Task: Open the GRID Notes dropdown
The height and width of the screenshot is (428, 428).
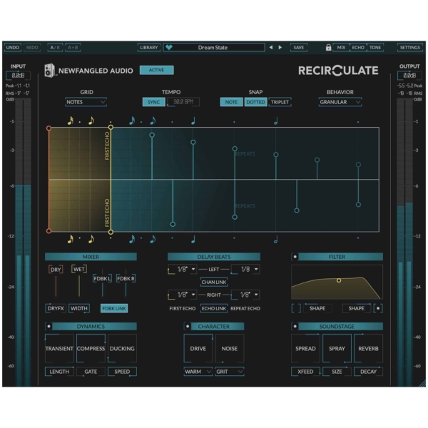Action: 86,102
